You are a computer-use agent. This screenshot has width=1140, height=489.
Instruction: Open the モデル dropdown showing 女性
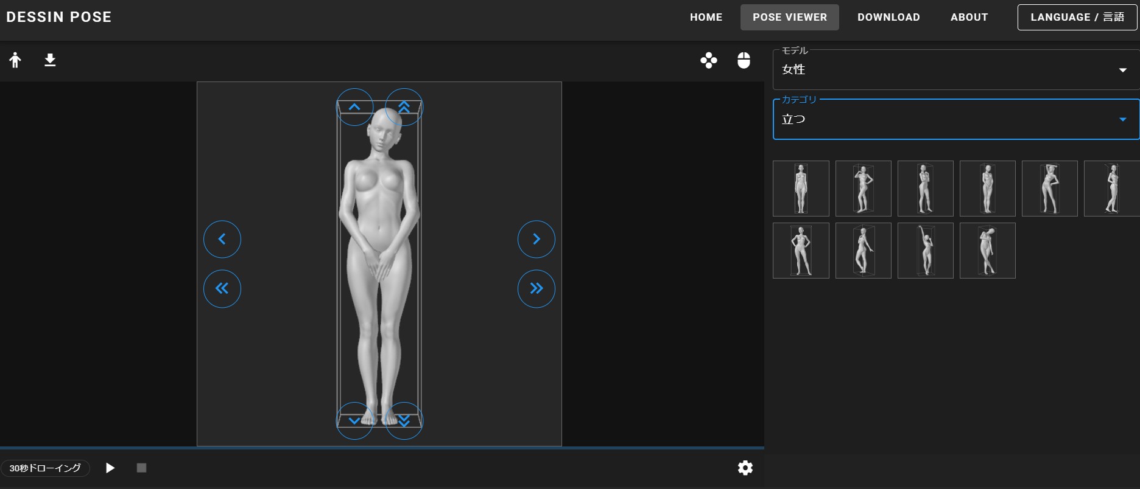pyautogui.click(x=955, y=70)
